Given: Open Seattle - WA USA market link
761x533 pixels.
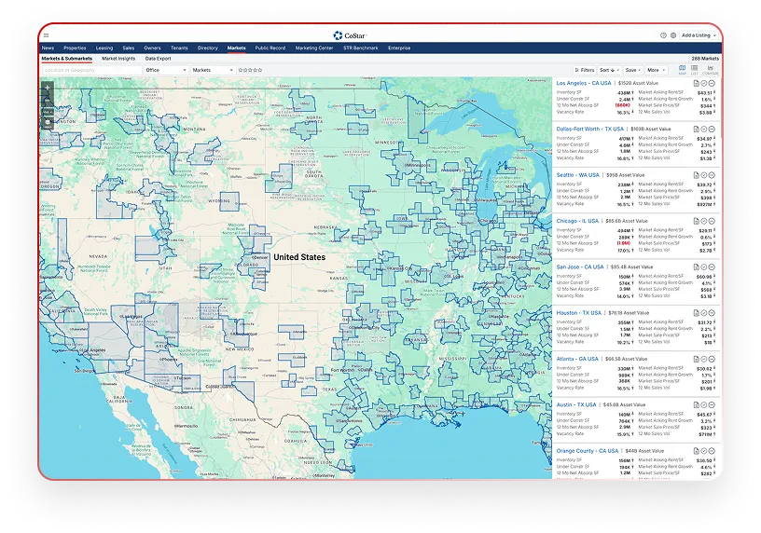Looking at the screenshot, I should point(577,175).
